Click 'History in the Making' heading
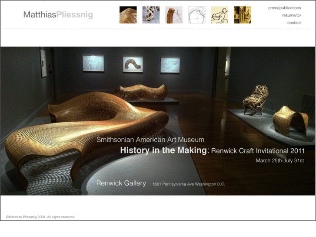The image size is (316, 237). [x=163, y=150]
